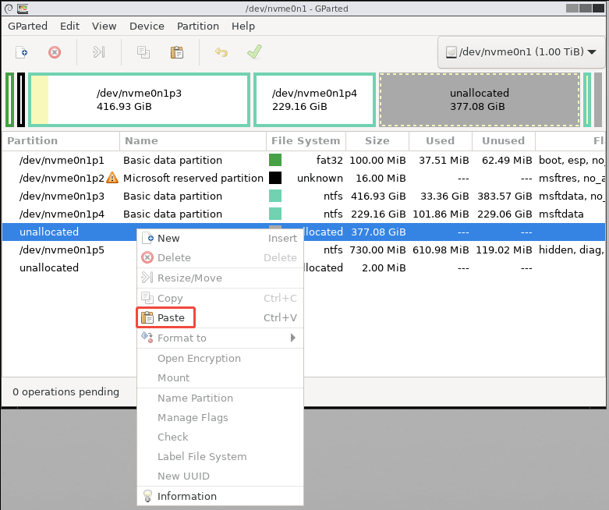Click the Resize/Move toolbar icon
609x510 pixels.
(99, 52)
